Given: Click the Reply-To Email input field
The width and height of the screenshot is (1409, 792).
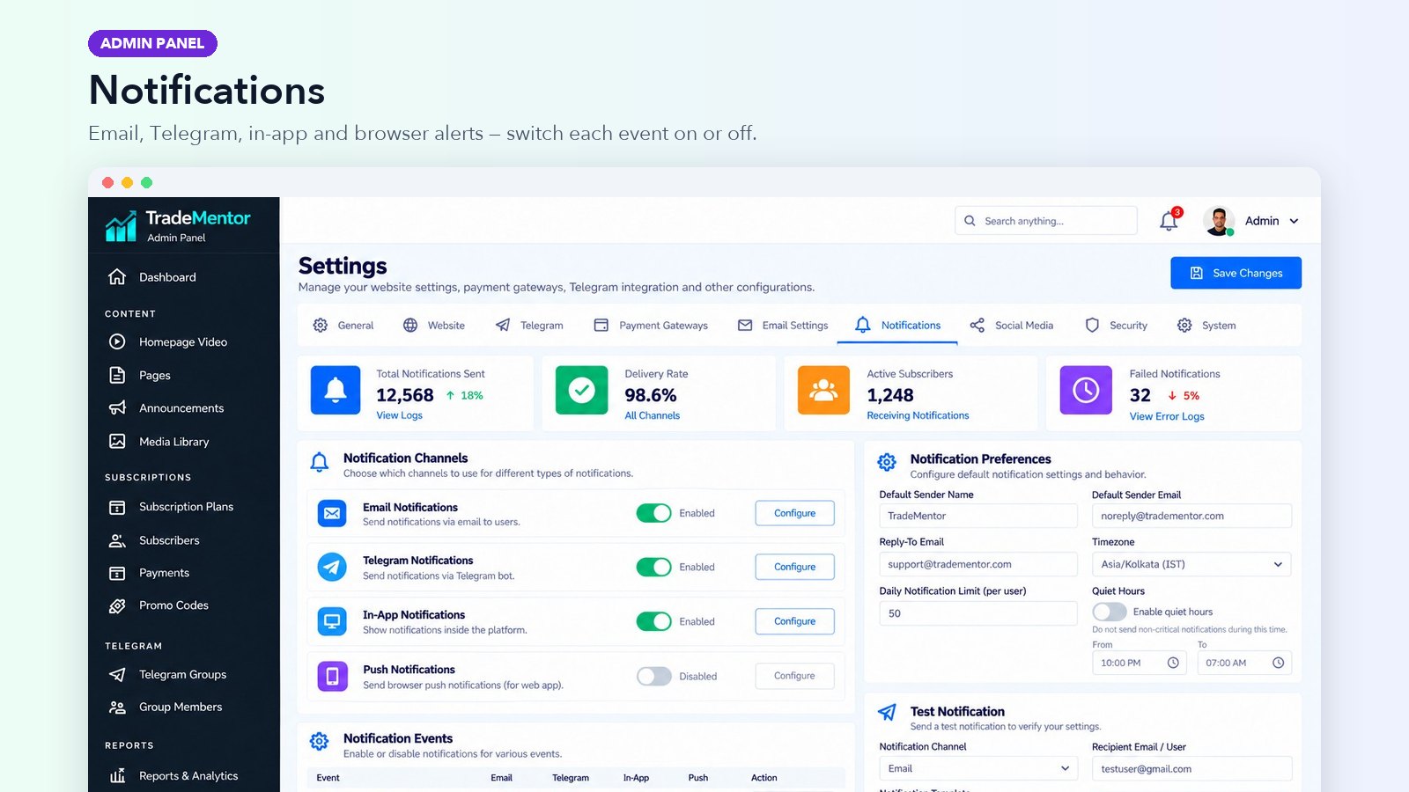Looking at the screenshot, I should coord(978,564).
